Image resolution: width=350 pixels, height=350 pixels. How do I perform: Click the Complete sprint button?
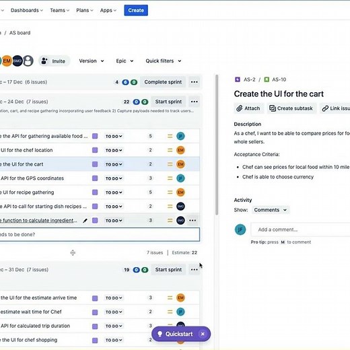(x=163, y=82)
